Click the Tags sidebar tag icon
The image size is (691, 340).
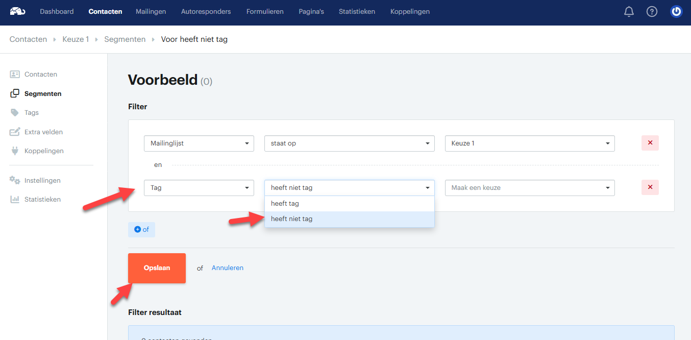15,113
